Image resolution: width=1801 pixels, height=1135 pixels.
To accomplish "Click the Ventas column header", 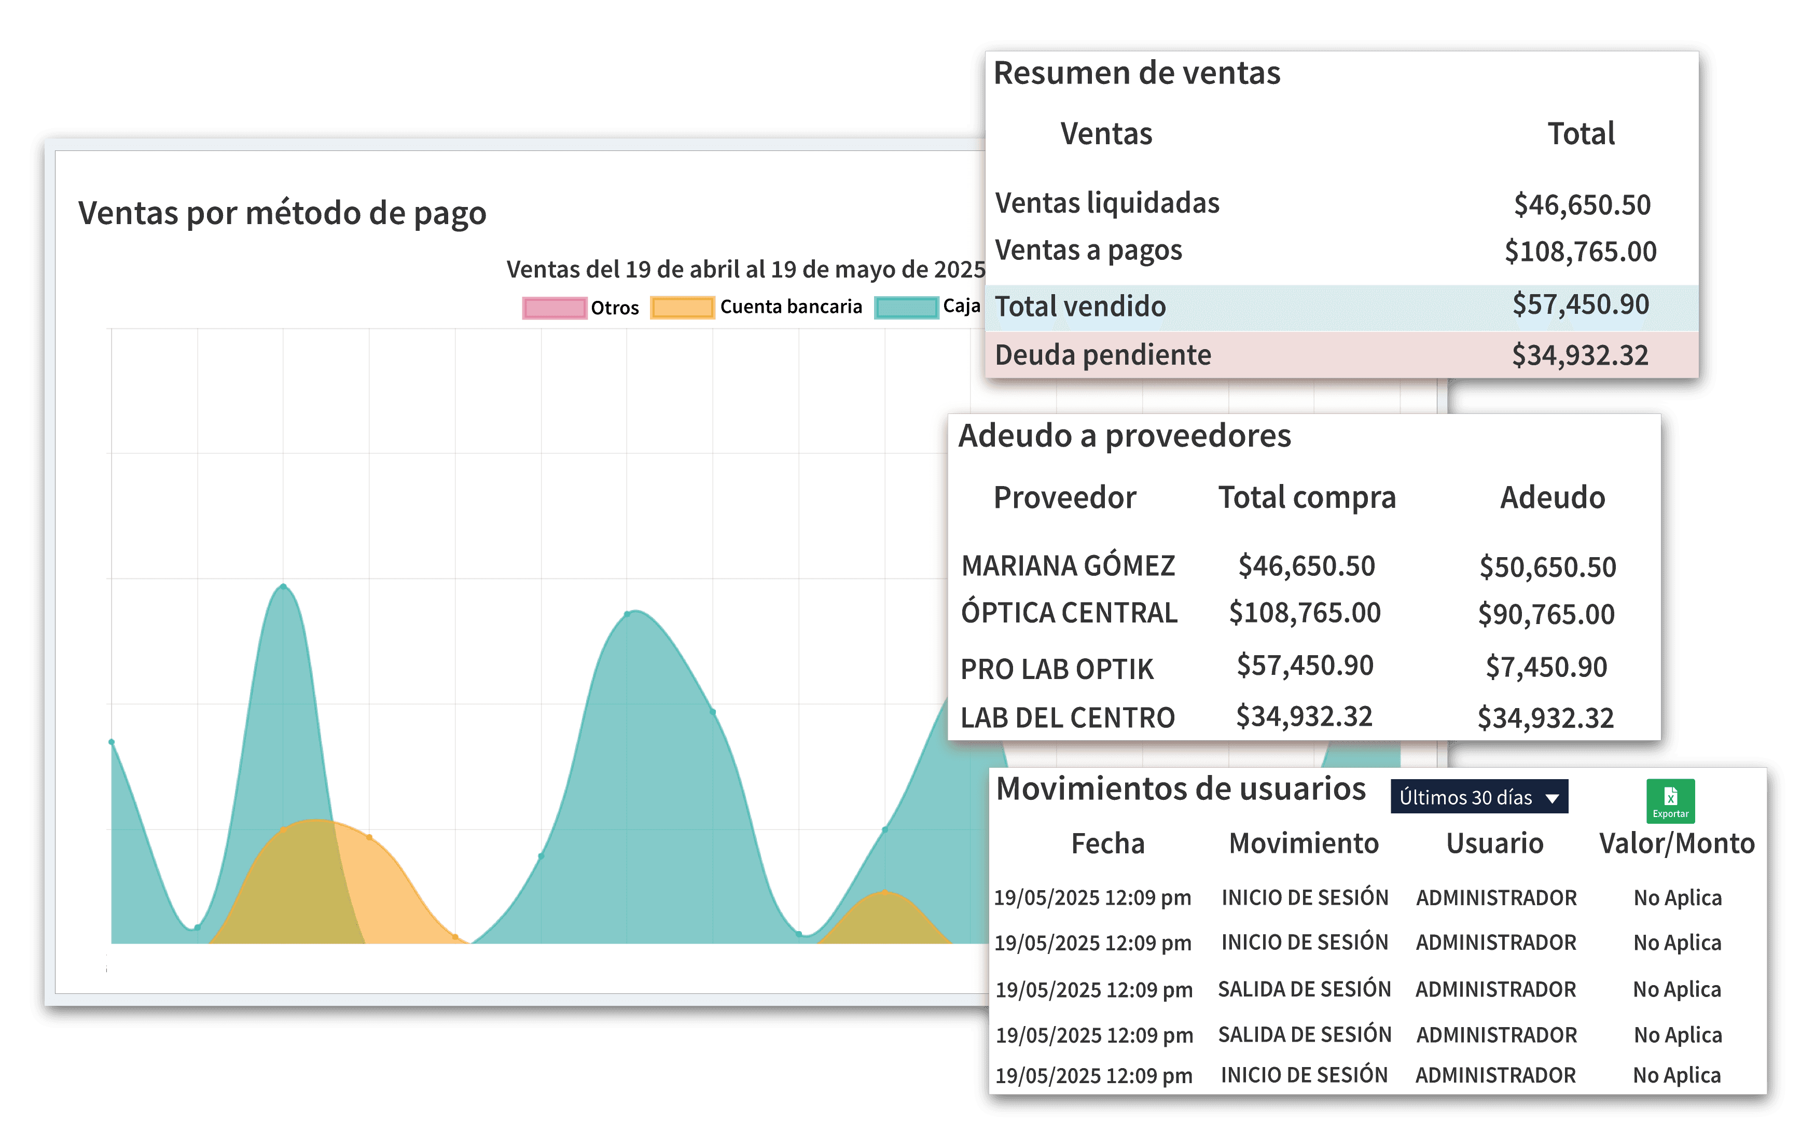I will (1106, 134).
